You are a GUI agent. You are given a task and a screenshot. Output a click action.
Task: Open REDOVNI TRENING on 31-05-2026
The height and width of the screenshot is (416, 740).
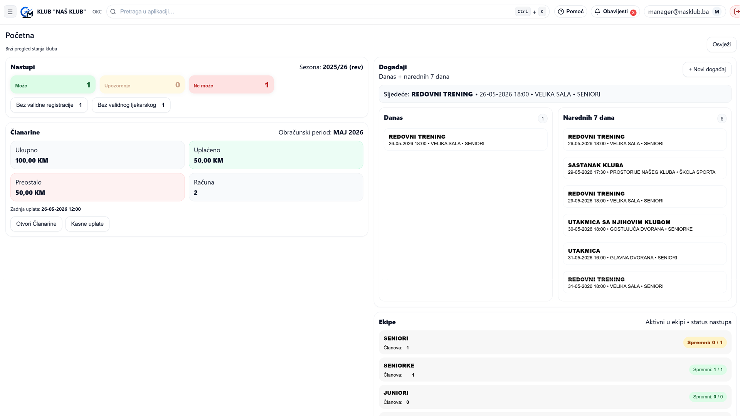[x=644, y=282]
